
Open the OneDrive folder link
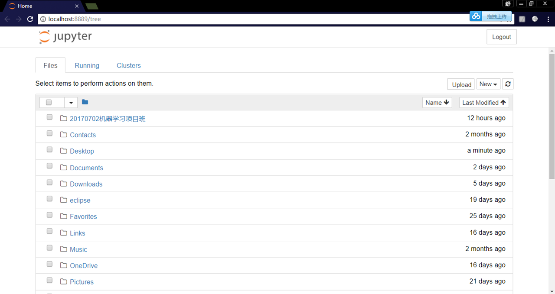[x=84, y=266]
